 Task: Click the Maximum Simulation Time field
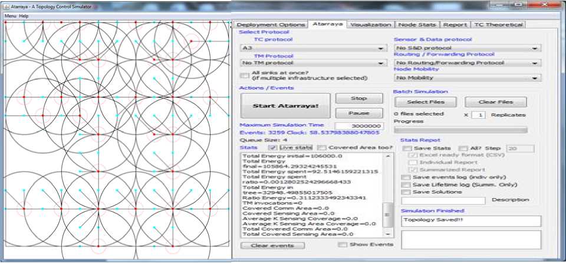coord(359,126)
